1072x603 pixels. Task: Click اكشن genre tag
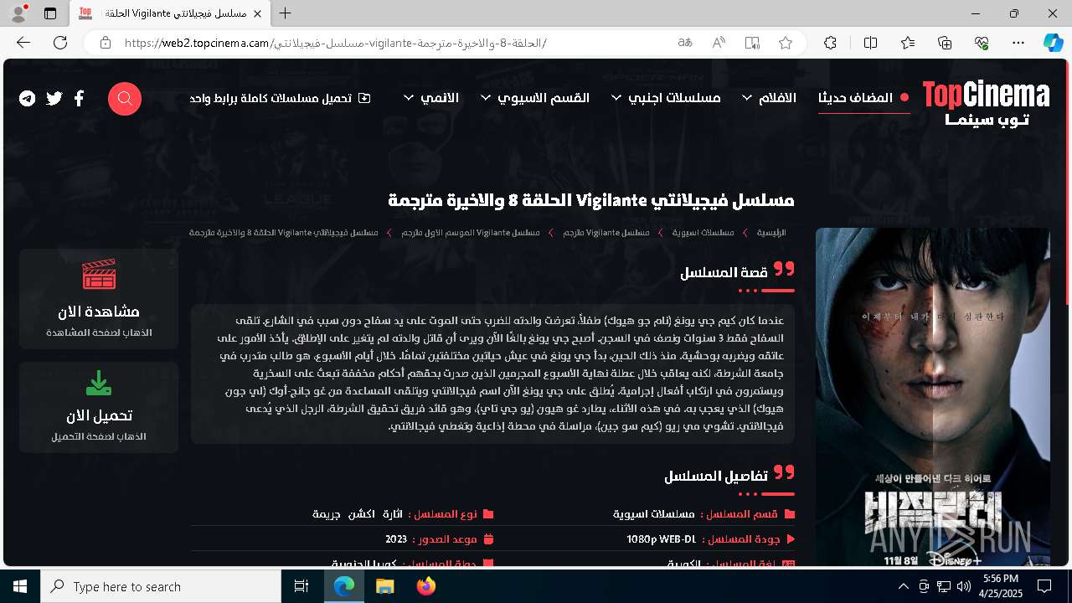(361, 514)
